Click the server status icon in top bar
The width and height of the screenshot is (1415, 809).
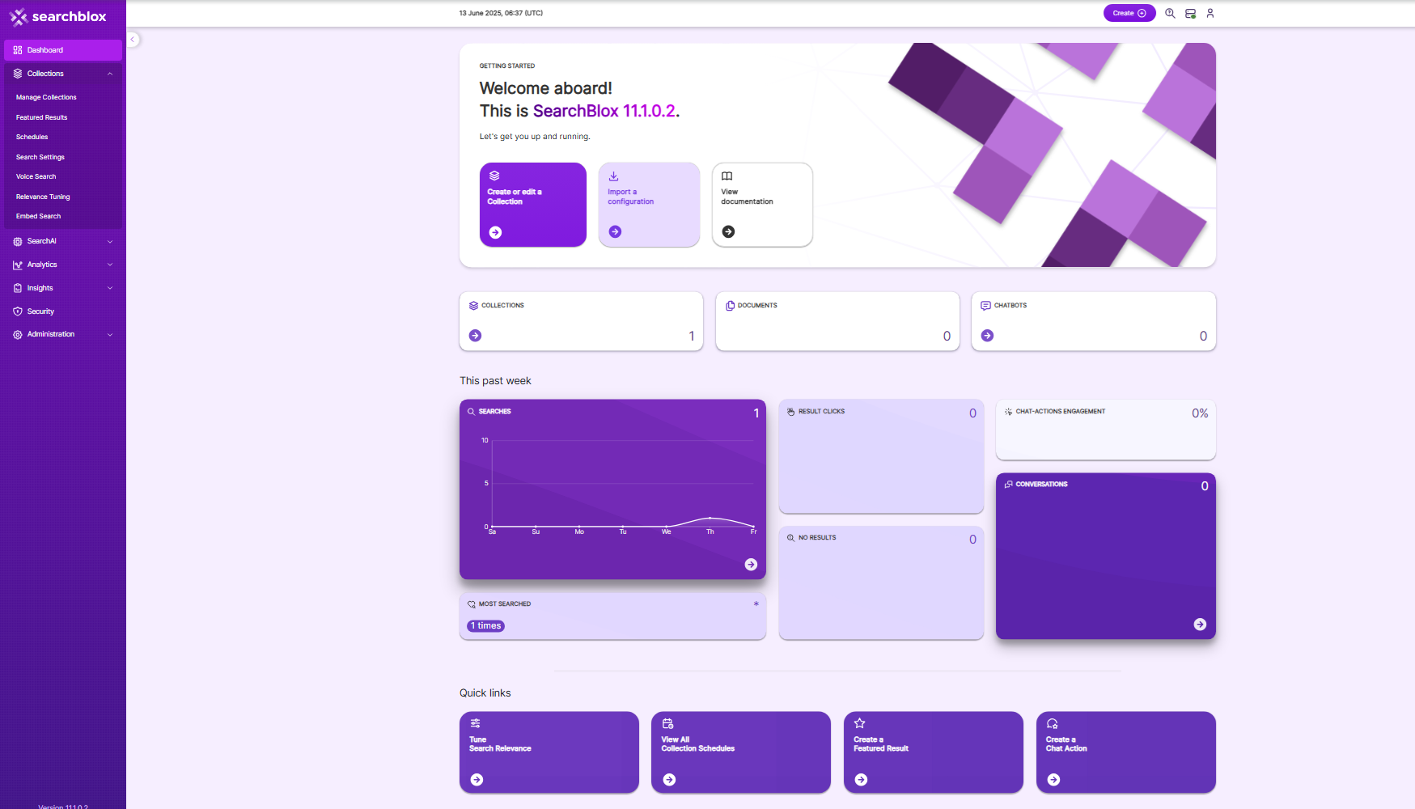pos(1190,13)
